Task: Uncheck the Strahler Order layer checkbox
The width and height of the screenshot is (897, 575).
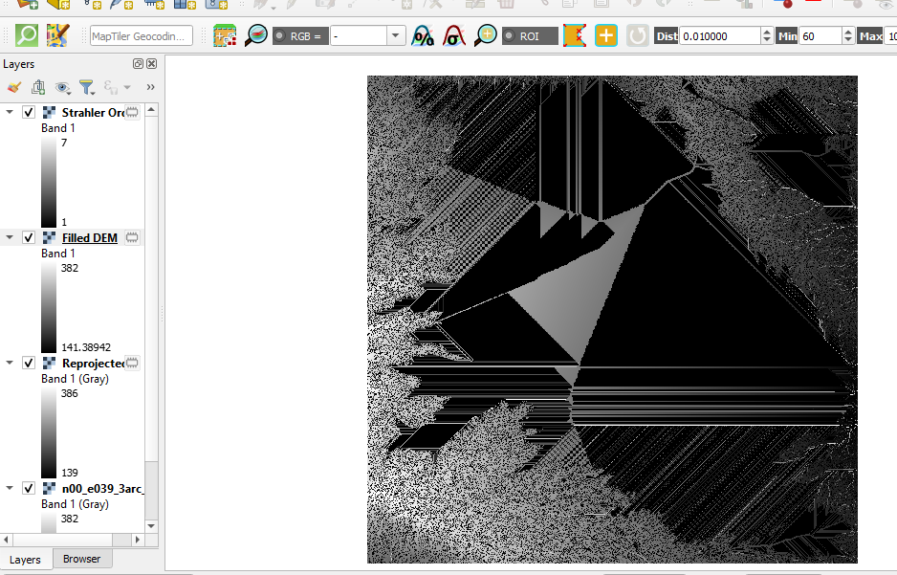Action: click(x=29, y=112)
